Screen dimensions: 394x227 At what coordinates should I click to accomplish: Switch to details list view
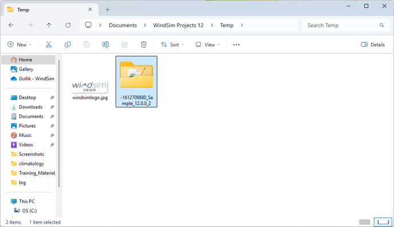coord(365,222)
